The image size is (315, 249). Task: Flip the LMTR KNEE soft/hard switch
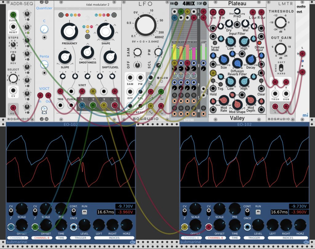click(x=281, y=68)
